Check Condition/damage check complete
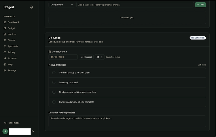 point(54,102)
